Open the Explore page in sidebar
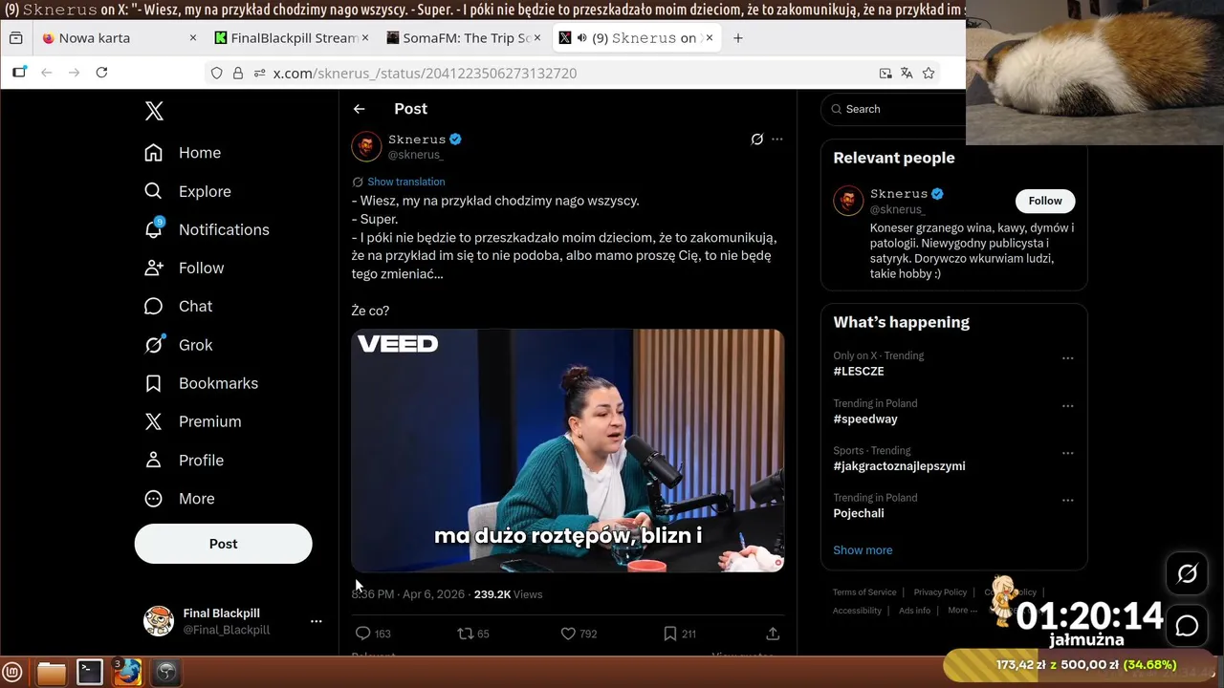The width and height of the screenshot is (1224, 688). coord(187,191)
